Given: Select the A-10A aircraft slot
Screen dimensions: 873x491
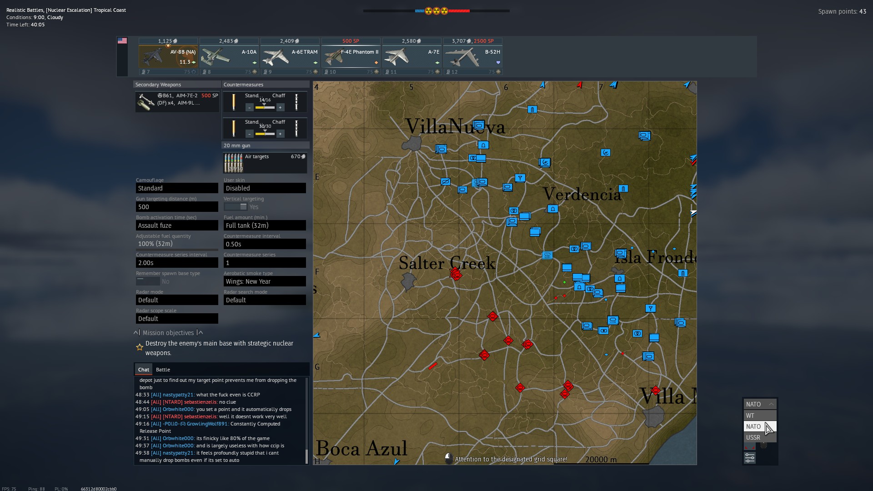Looking at the screenshot, I should tap(229, 57).
